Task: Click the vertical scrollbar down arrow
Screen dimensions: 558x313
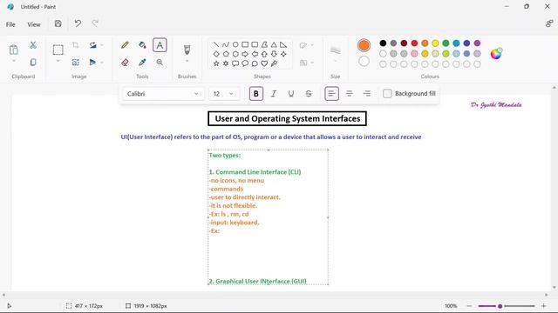Action: coord(555,288)
